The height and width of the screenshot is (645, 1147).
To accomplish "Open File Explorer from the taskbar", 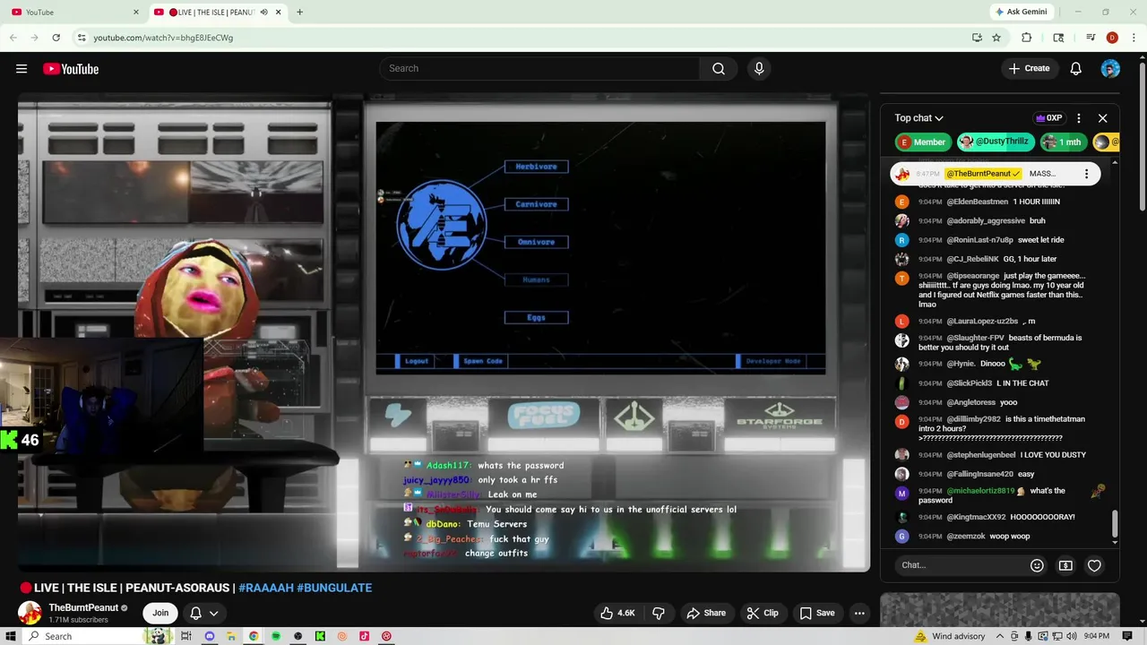I will [231, 636].
